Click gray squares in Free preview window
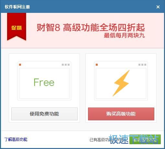This screenshot has width=165, height=149. pos(66,65)
